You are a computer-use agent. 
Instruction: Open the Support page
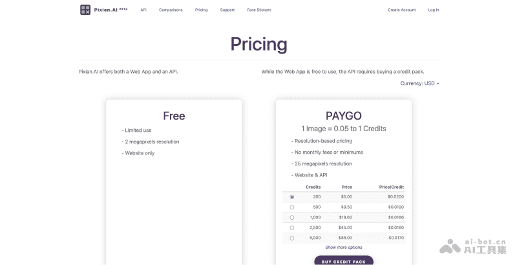pyautogui.click(x=227, y=10)
